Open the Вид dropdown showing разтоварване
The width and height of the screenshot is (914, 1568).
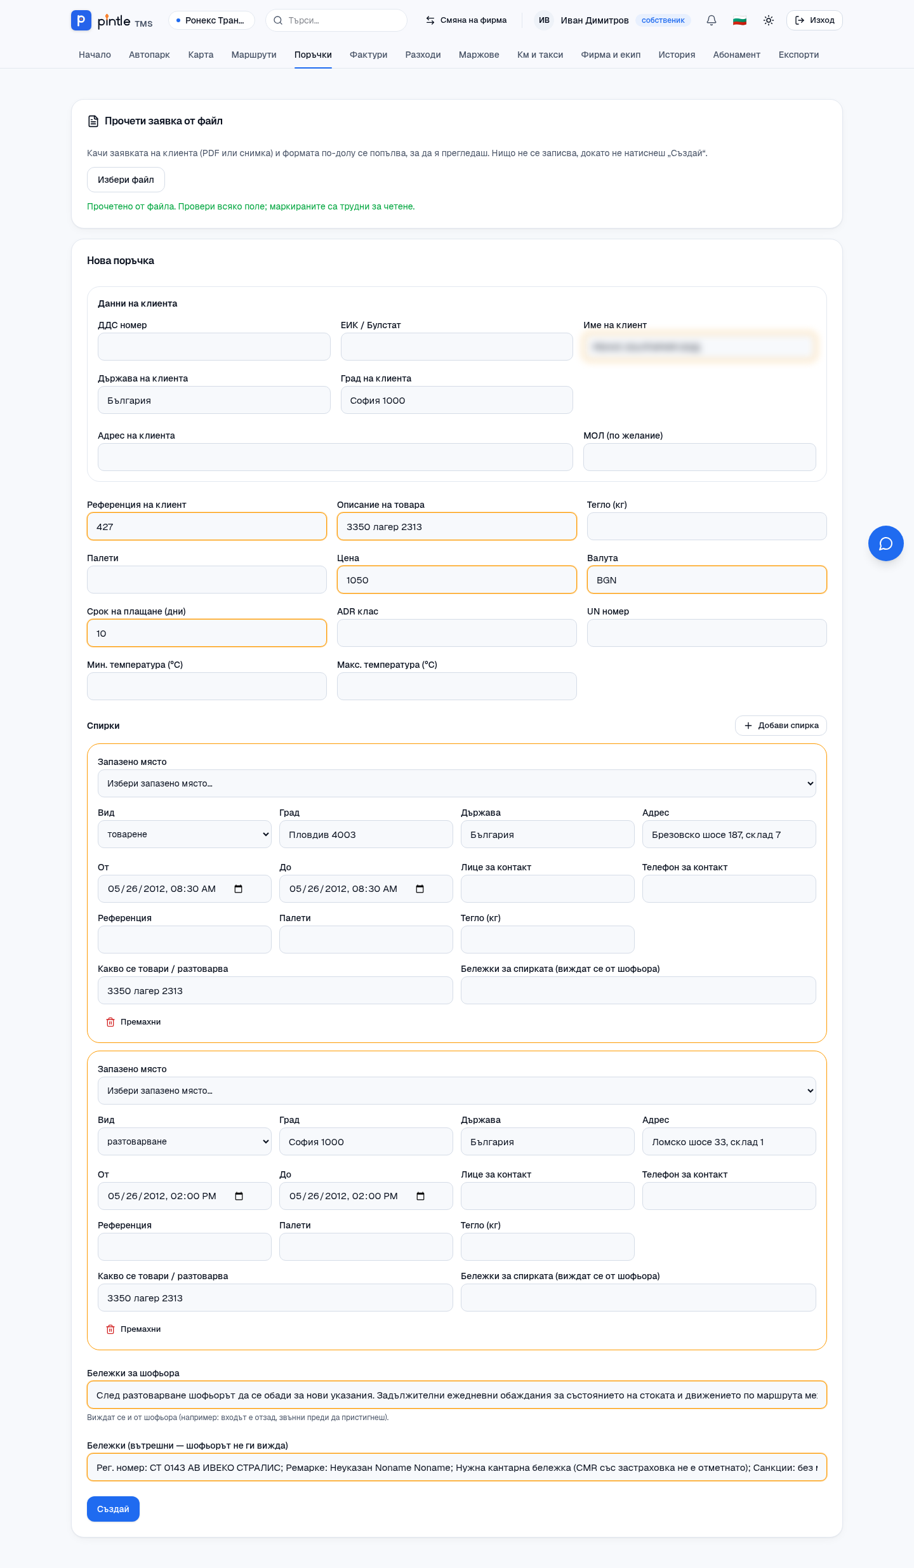pos(185,1141)
